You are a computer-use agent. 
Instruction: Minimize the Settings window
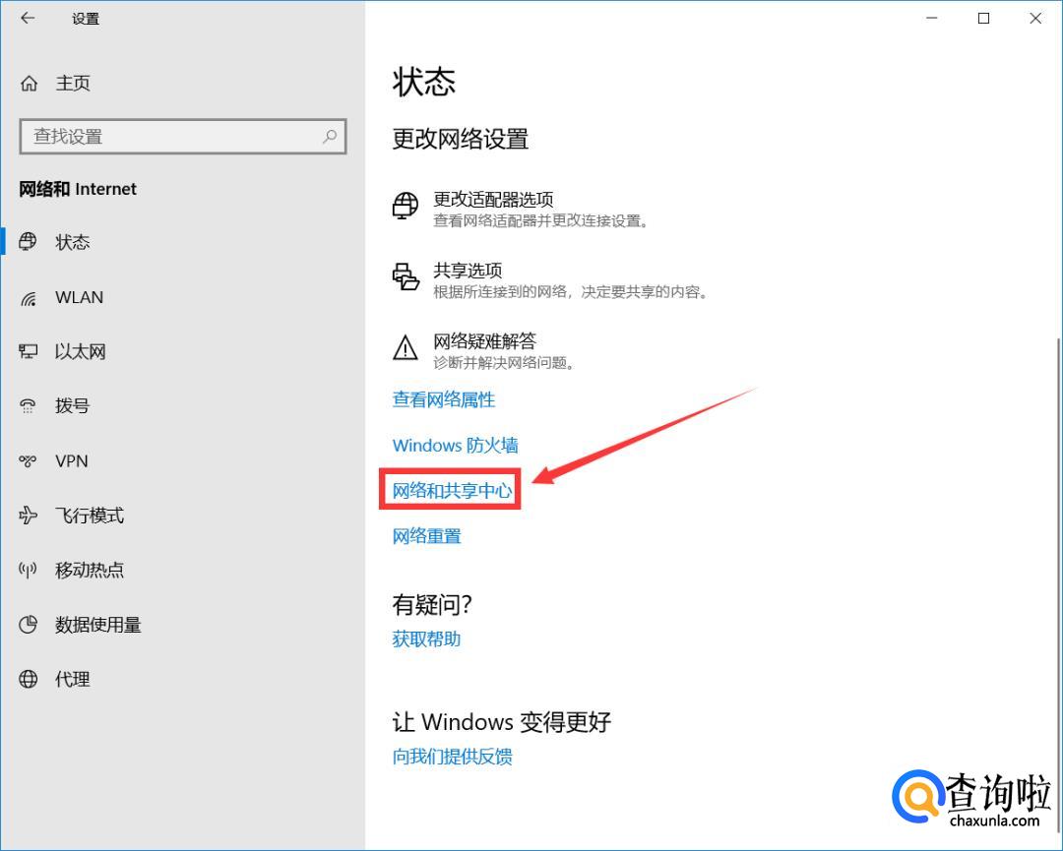click(x=932, y=19)
